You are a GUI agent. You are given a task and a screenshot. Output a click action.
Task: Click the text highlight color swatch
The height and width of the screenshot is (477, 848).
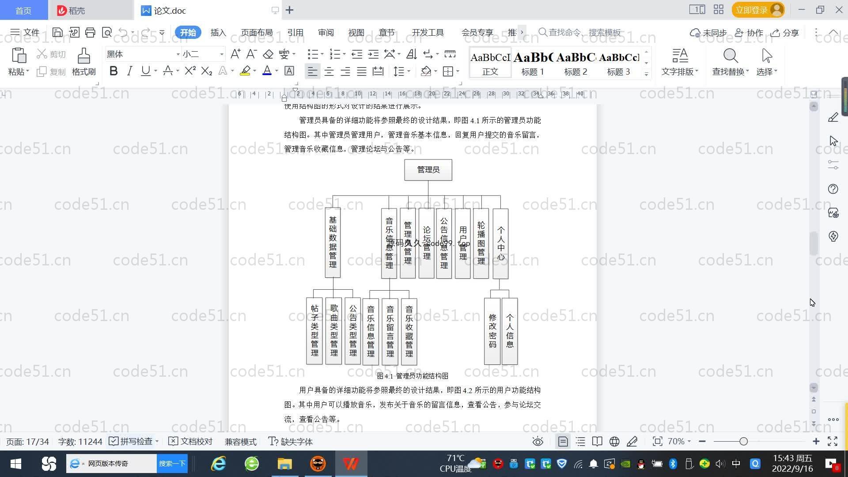pyautogui.click(x=245, y=71)
